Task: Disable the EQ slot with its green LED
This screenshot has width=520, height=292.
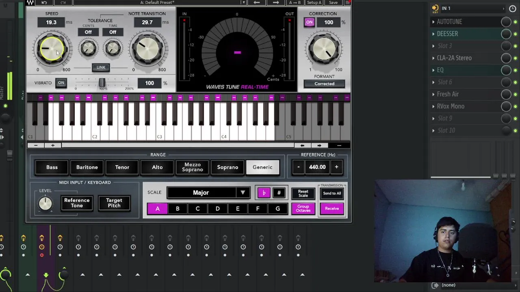Action: [x=516, y=70]
